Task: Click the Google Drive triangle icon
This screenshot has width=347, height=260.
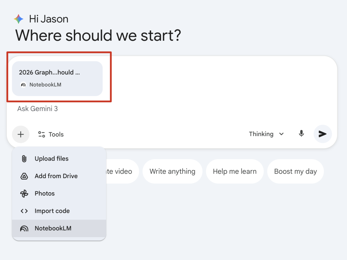Action: coord(24,176)
